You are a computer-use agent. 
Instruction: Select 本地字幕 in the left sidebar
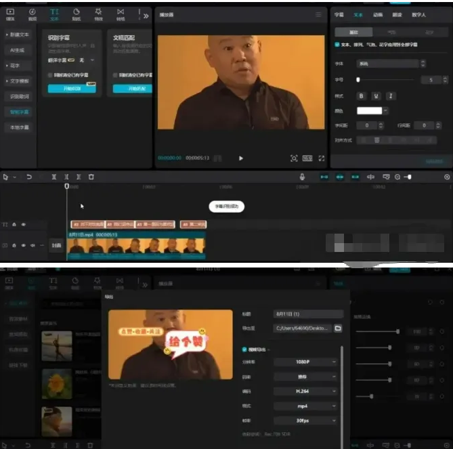(x=18, y=127)
